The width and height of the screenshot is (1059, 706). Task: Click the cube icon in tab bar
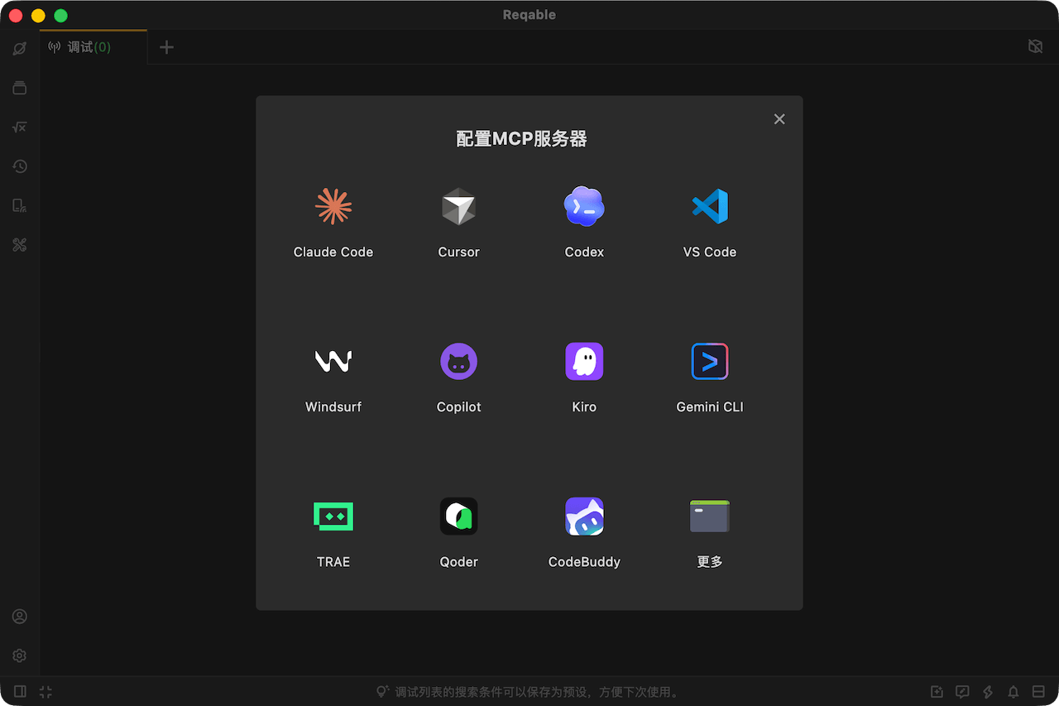tap(1035, 46)
